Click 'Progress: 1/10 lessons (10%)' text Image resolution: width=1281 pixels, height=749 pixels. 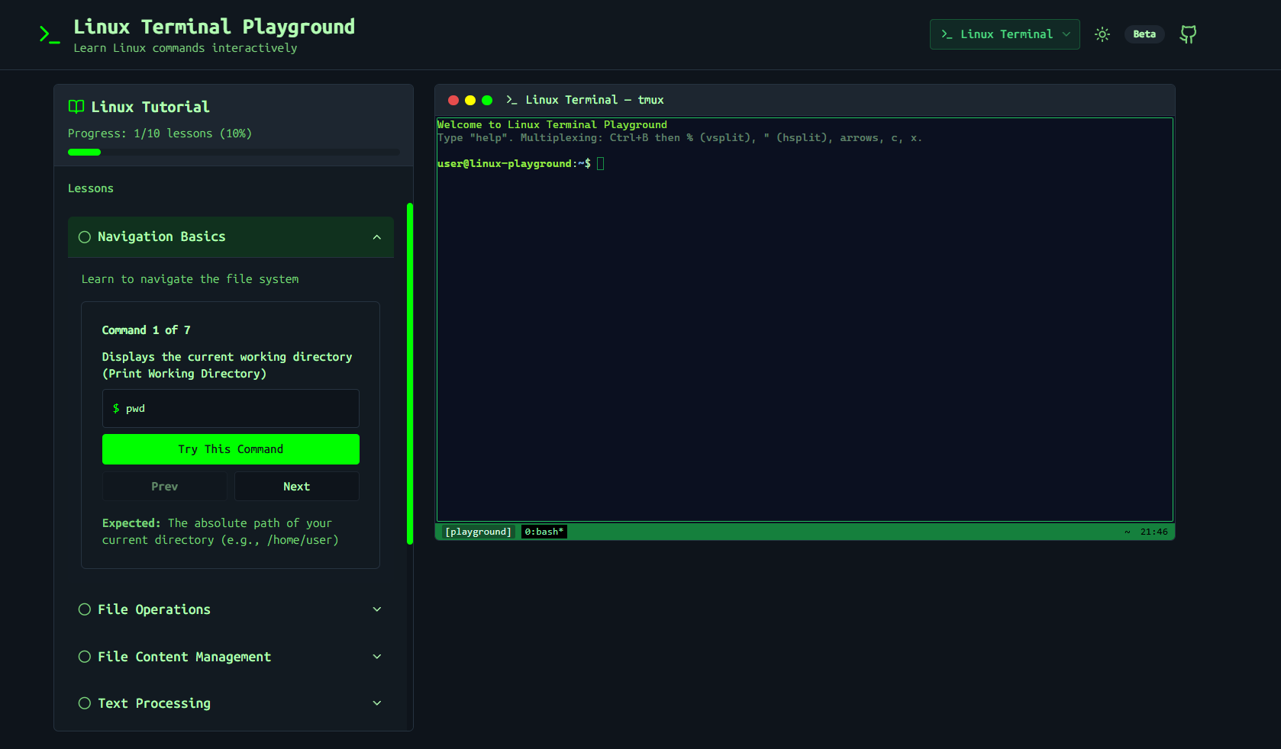click(160, 133)
